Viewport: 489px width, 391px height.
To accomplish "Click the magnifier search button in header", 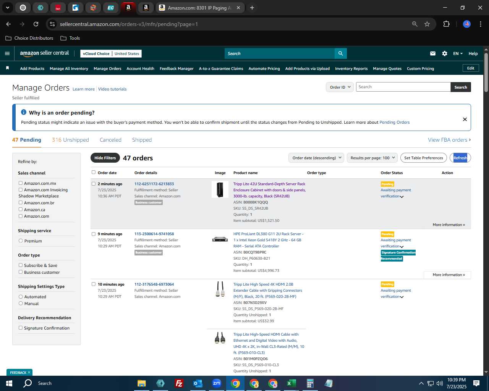I will coord(340,53).
